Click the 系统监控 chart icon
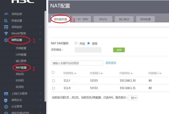169x114 pixels. (x=6, y=27)
